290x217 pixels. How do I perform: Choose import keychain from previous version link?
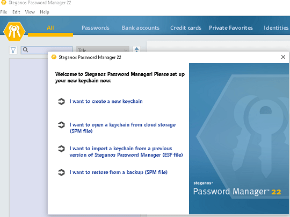tap(126, 152)
